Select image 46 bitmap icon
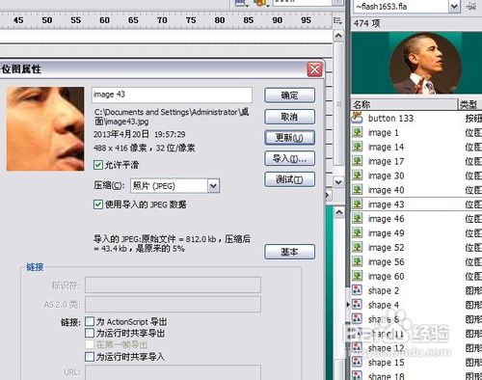482x380 pixels. point(357,218)
